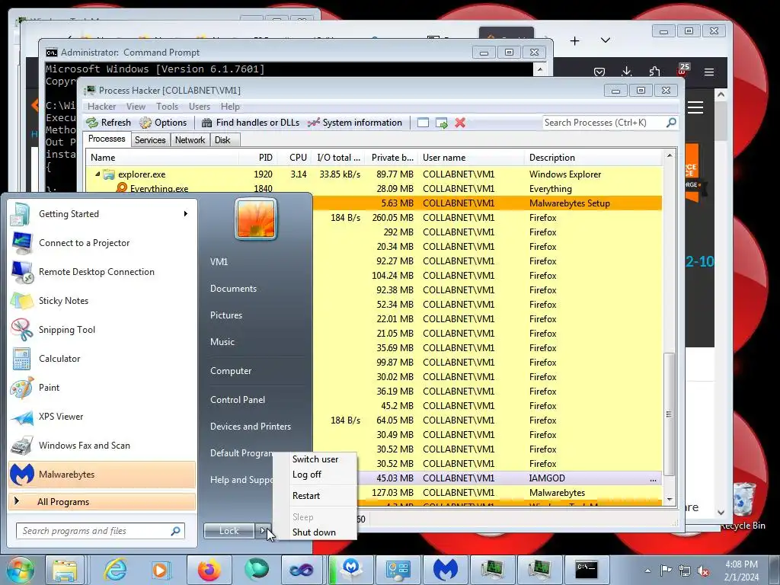780x585 pixels.
Task: Click the find window icon in toolbar
Action: (x=423, y=123)
